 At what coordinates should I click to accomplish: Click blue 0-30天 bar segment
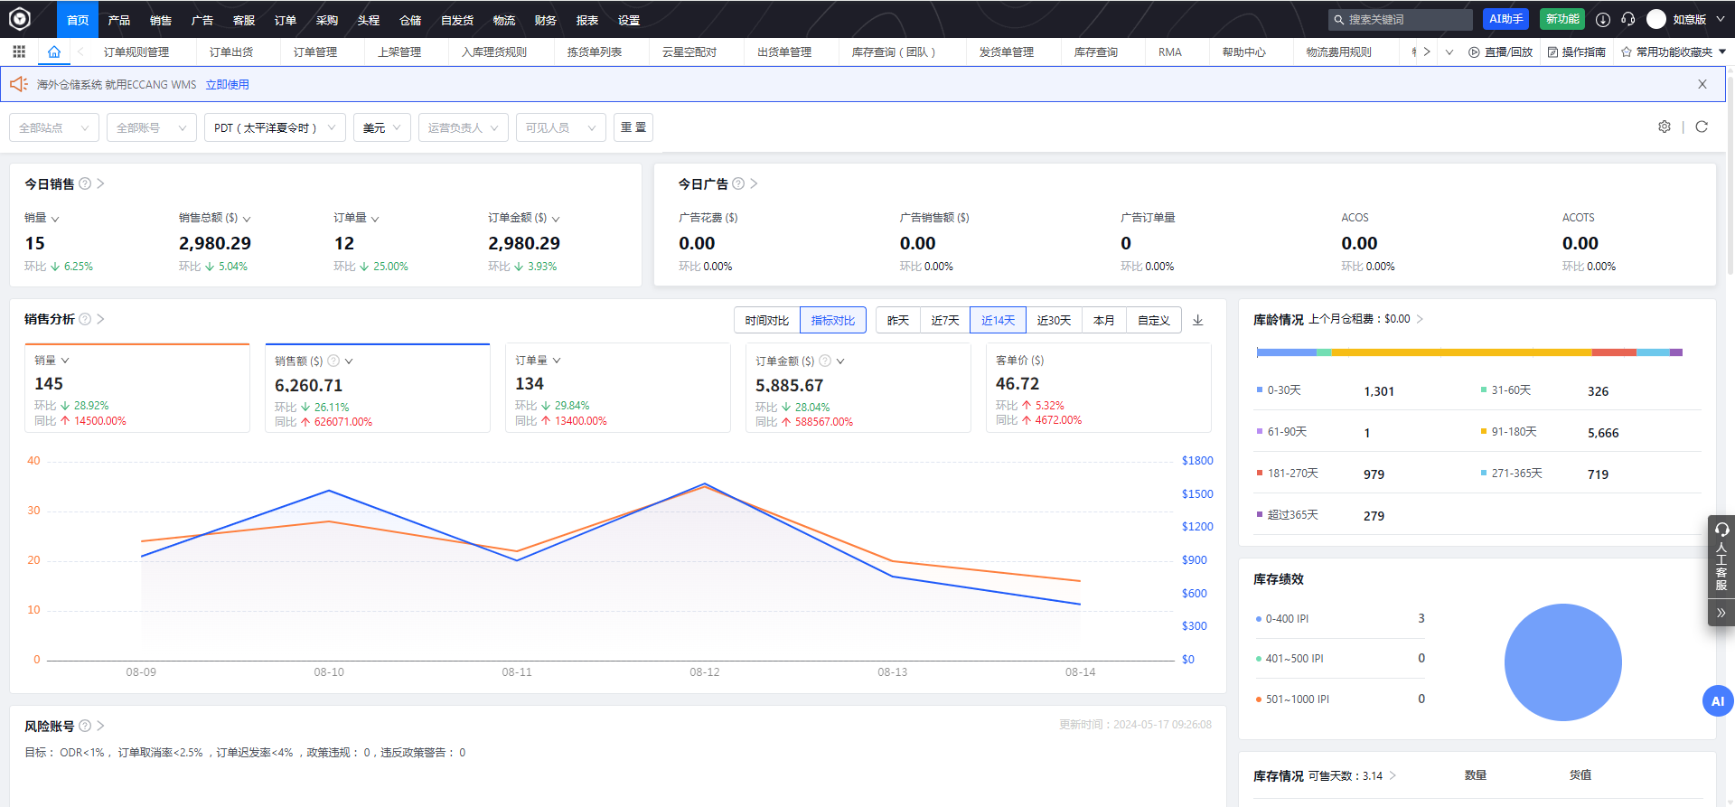(x=1287, y=352)
